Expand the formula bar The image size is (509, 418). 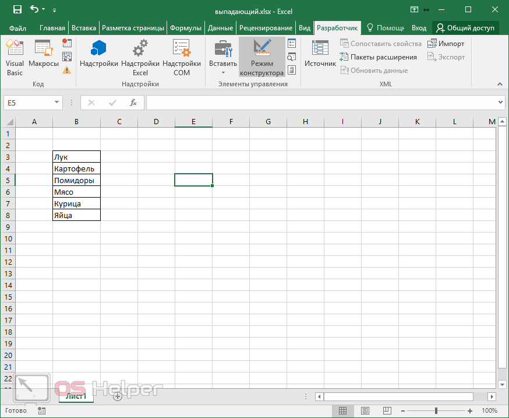pos(501,103)
